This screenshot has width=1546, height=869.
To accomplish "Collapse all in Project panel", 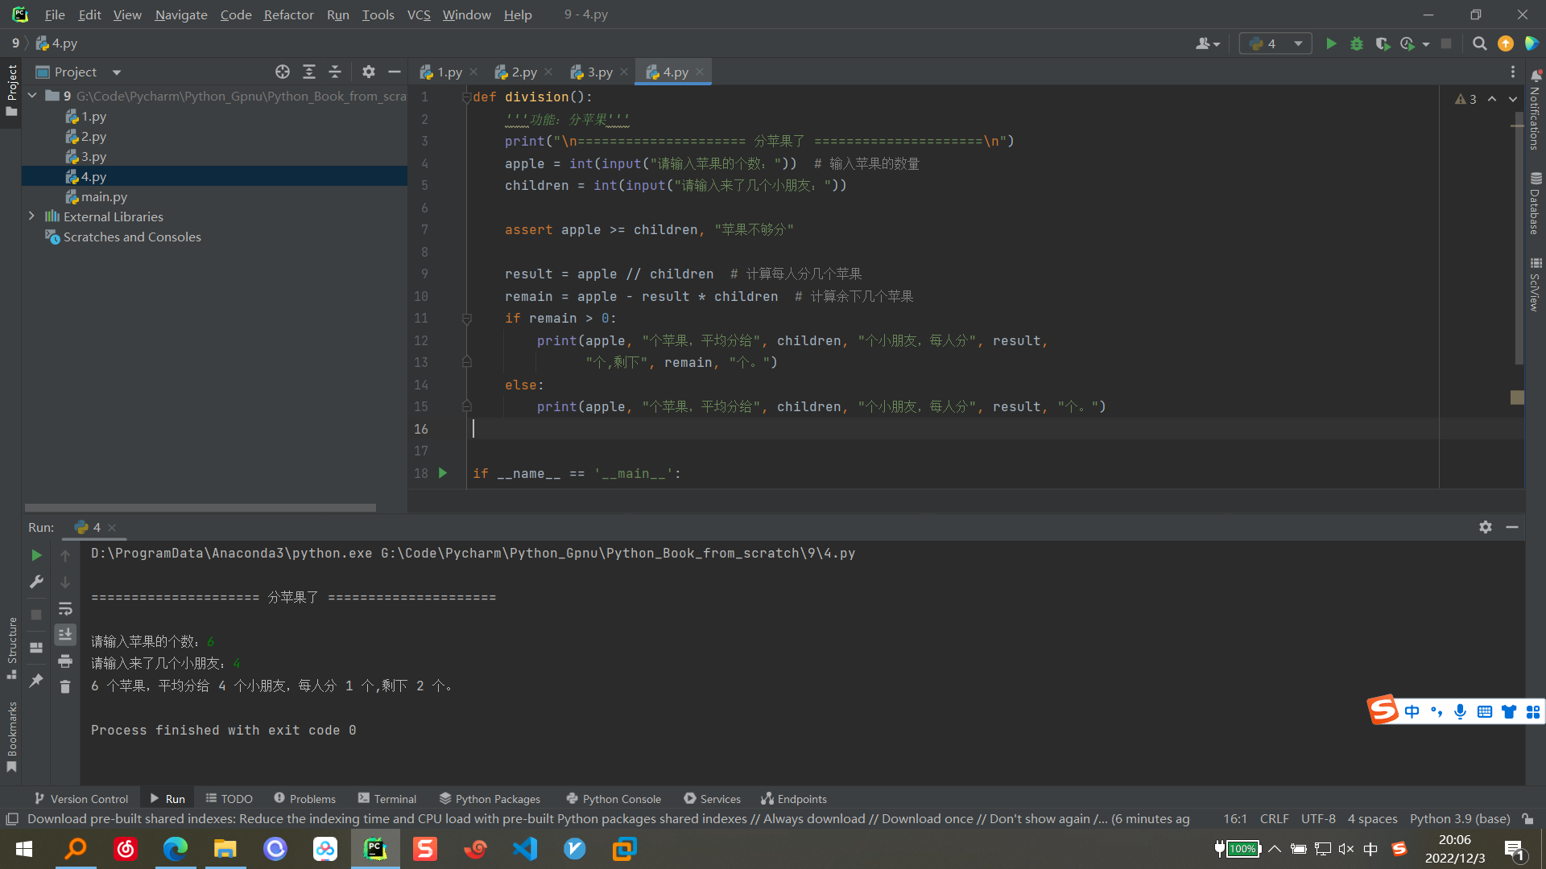I will click(x=335, y=72).
